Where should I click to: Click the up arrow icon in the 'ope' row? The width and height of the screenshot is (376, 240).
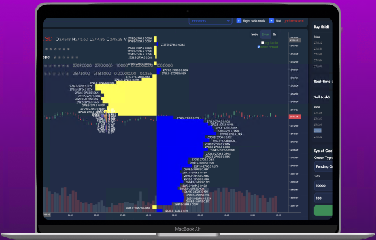tap(63, 57)
